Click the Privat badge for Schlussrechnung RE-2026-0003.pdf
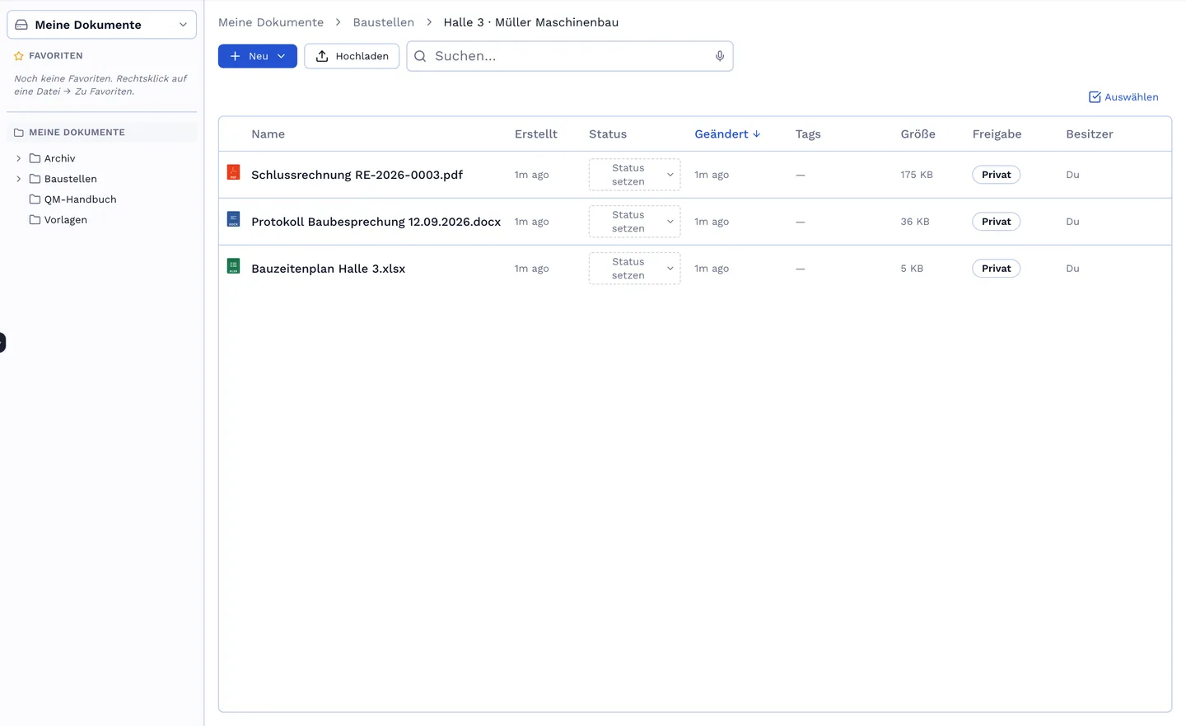The image size is (1186, 726). 996,175
